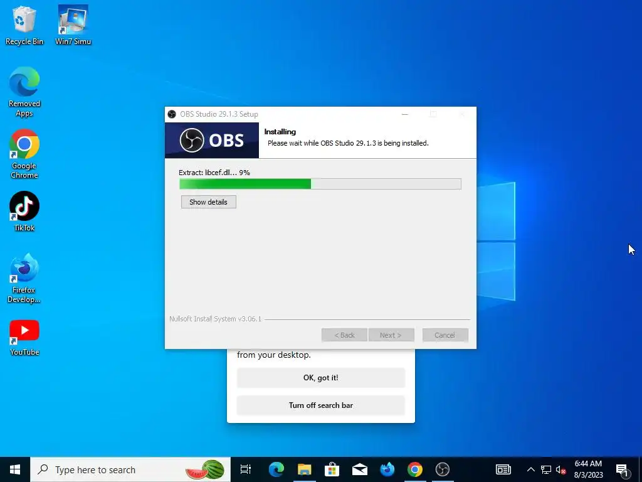Viewport: 642px width, 482px height.
Task: Click Turn off search bar button
Action: 321,405
